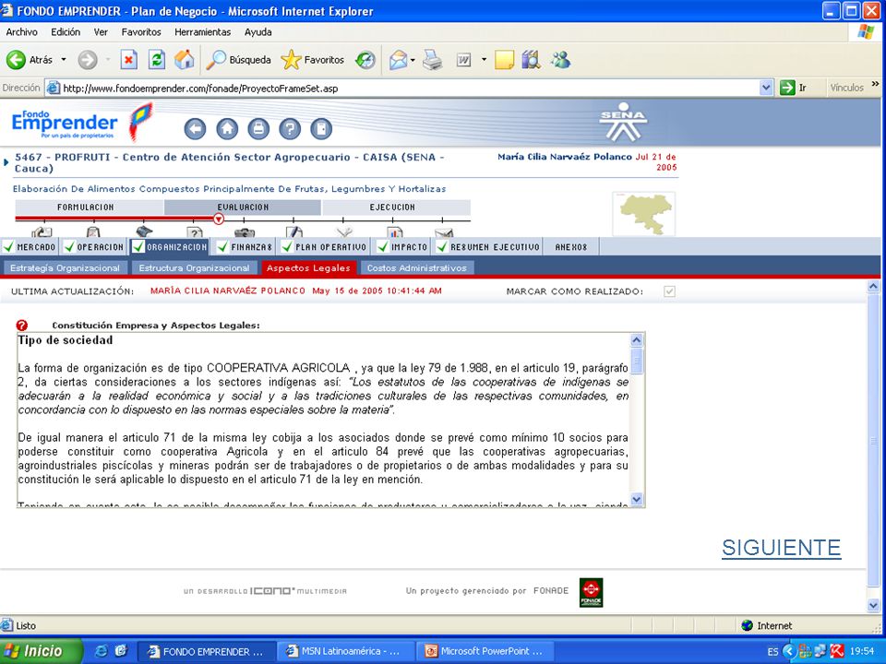Click the SENA logo
The width and height of the screenshot is (886, 664).
[x=623, y=122]
